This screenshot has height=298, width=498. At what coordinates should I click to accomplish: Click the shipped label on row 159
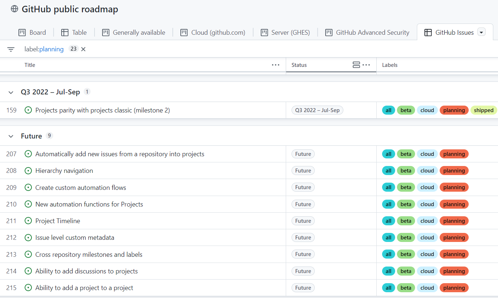[484, 110]
